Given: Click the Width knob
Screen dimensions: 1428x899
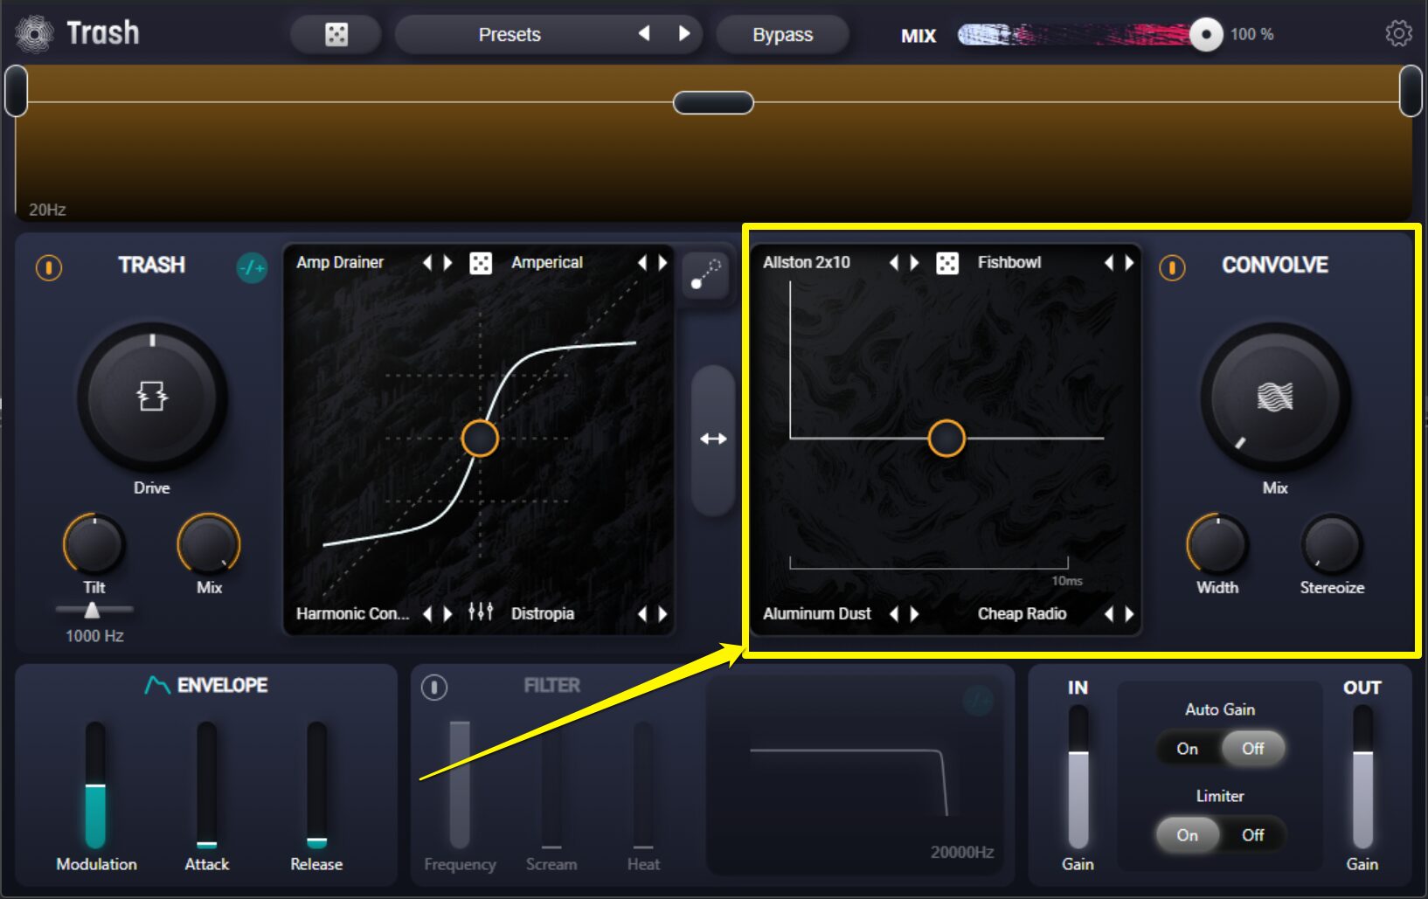Looking at the screenshot, I should [x=1217, y=544].
